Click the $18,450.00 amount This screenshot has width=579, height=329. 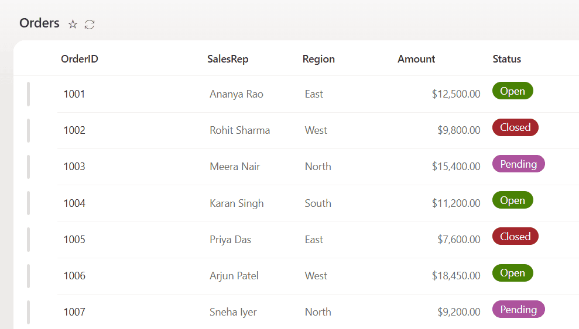tap(456, 276)
